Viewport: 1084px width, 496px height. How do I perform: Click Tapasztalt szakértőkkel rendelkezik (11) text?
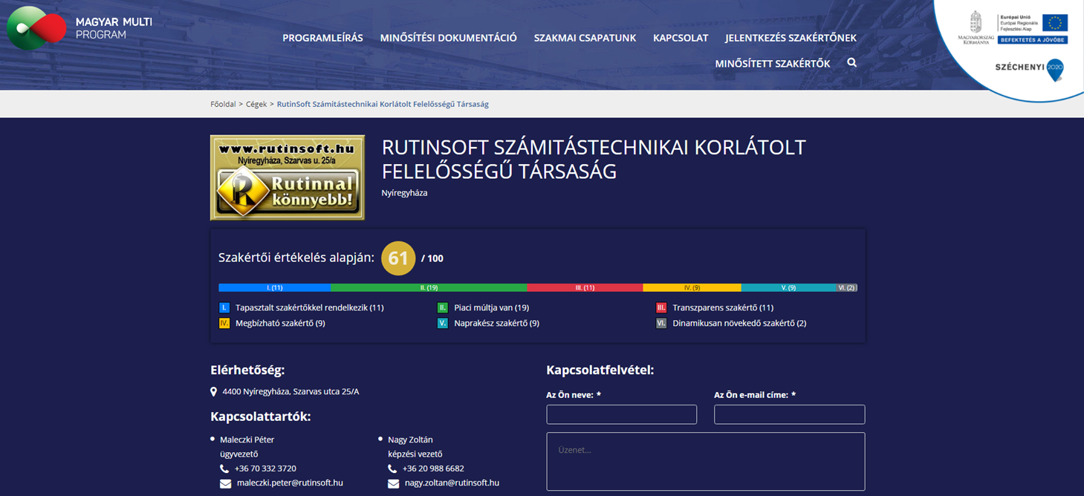point(309,307)
